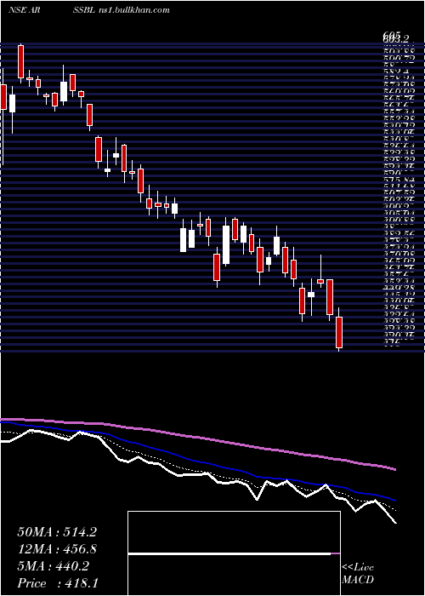
Task: Click the tallest red candle near top price
Action: tap(21, 61)
